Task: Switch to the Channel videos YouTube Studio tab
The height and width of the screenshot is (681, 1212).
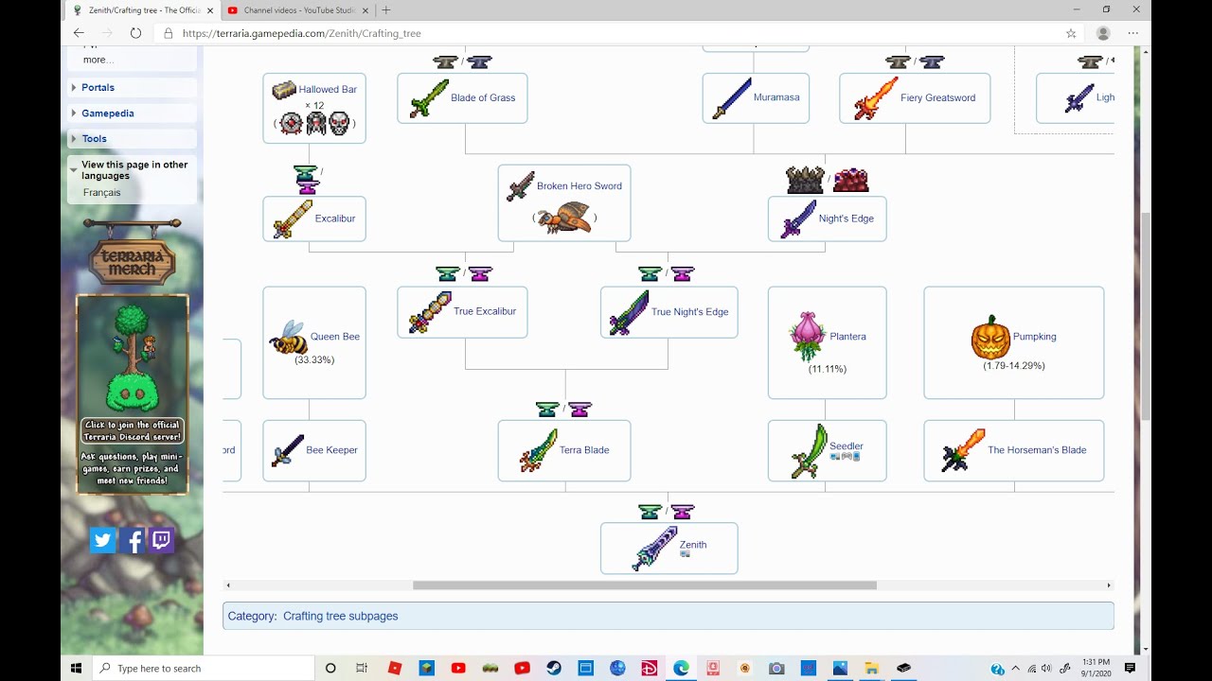Action: coord(298,10)
